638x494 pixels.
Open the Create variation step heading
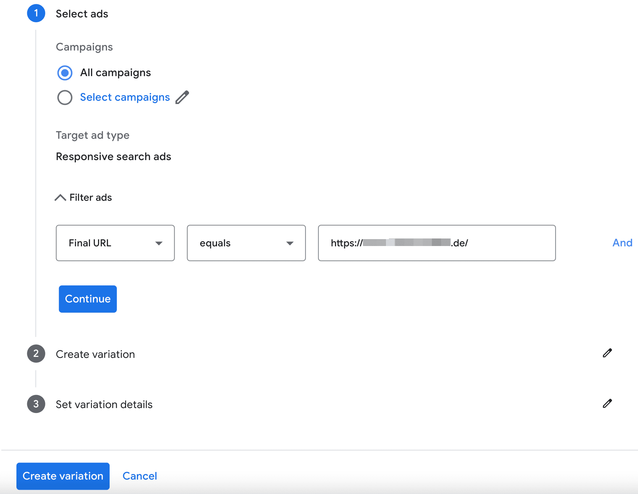[x=95, y=354]
